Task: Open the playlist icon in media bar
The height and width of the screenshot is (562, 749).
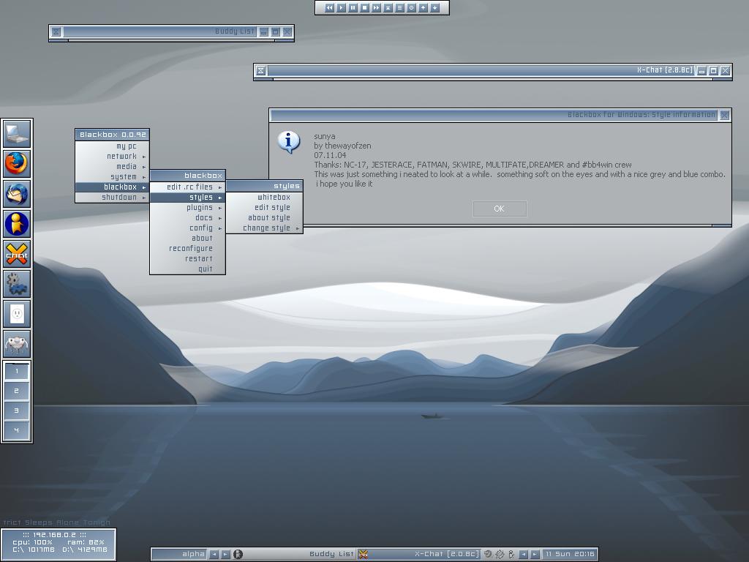Action: pyautogui.click(x=400, y=7)
